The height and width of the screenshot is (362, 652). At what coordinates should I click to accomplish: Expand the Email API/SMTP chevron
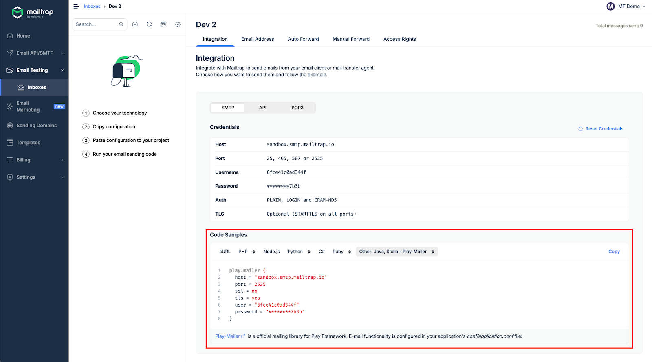[x=62, y=53]
